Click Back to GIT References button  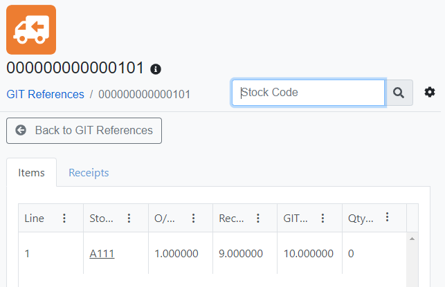[84, 131]
